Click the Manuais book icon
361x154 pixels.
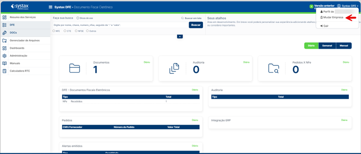pyautogui.click(x=4, y=63)
